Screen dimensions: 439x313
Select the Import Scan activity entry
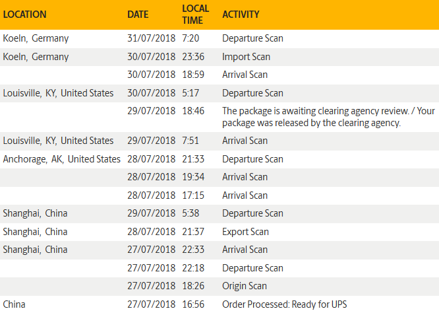pos(247,57)
